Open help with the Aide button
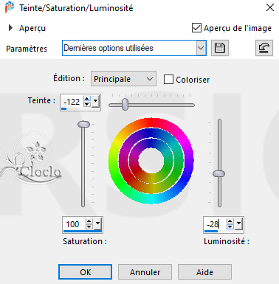Screen dimensions: 279x284 (204, 272)
